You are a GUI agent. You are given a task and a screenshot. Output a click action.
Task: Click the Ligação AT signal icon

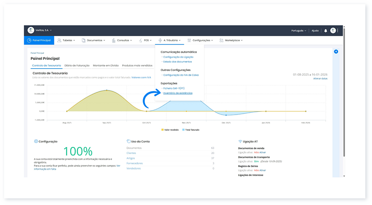[240, 141]
